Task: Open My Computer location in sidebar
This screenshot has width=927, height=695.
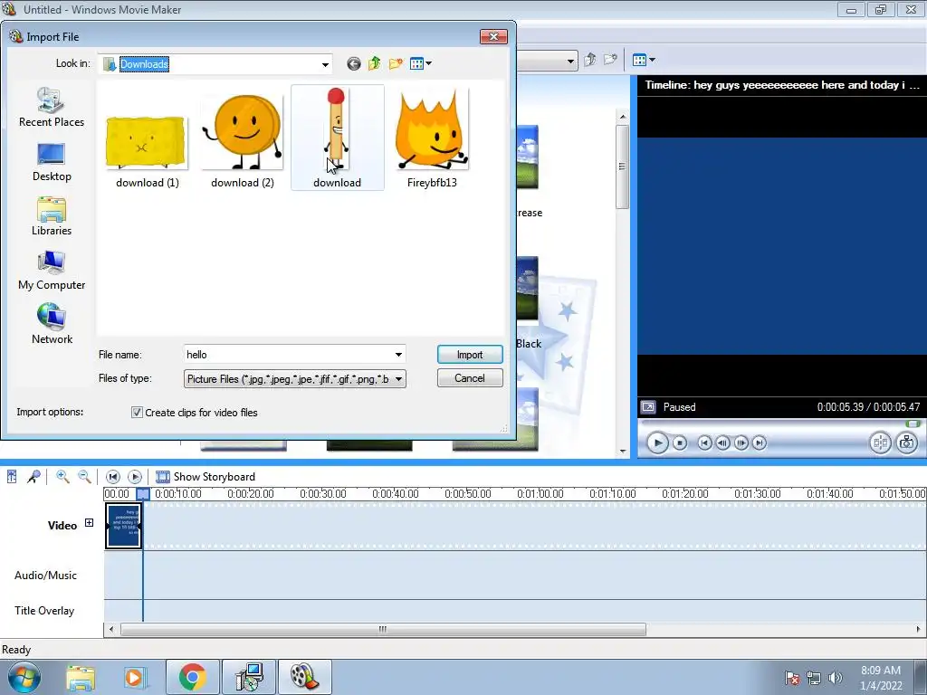Action: [52, 271]
